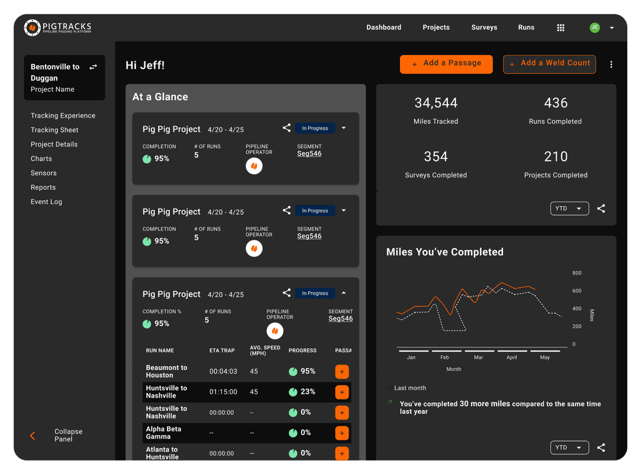Switch to the Projects navigation item

pyautogui.click(x=436, y=27)
